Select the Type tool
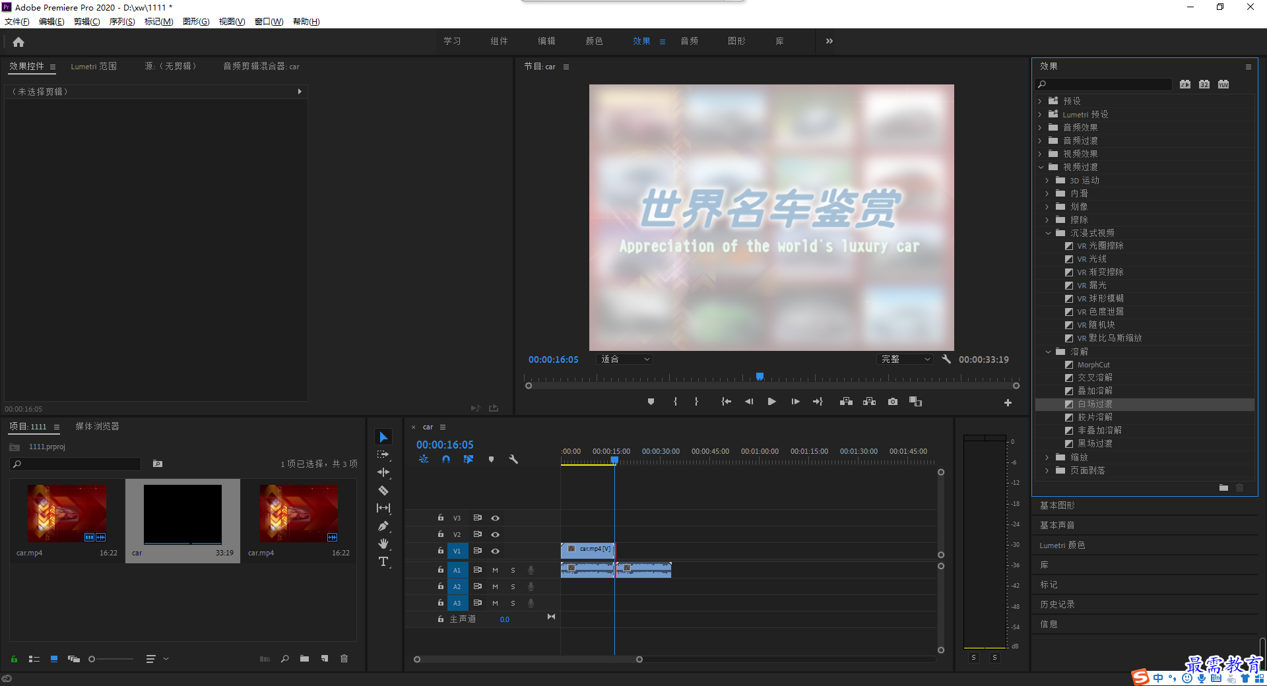Viewport: 1267px width, 686px height. pos(383,561)
